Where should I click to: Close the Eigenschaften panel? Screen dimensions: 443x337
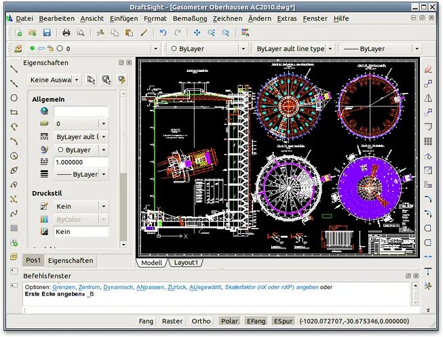coord(129,62)
